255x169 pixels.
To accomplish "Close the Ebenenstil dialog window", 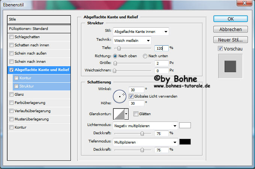I will pyautogui.click(x=246, y=4).
